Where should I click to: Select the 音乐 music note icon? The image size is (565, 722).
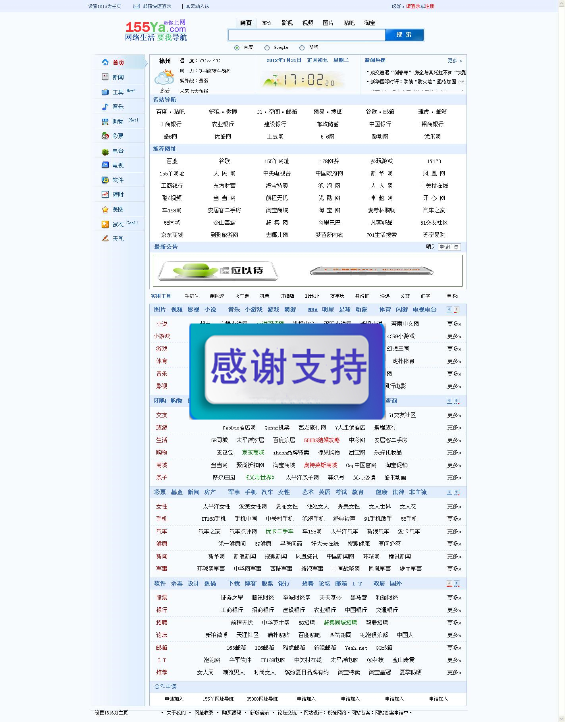pos(105,106)
